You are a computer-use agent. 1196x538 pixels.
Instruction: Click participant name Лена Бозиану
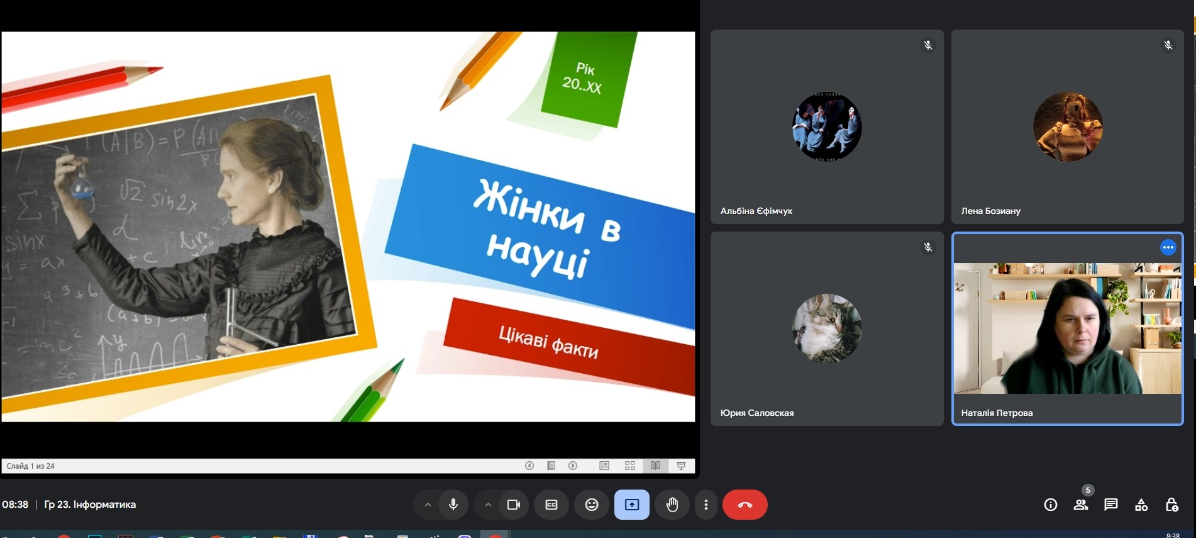tap(990, 211)
